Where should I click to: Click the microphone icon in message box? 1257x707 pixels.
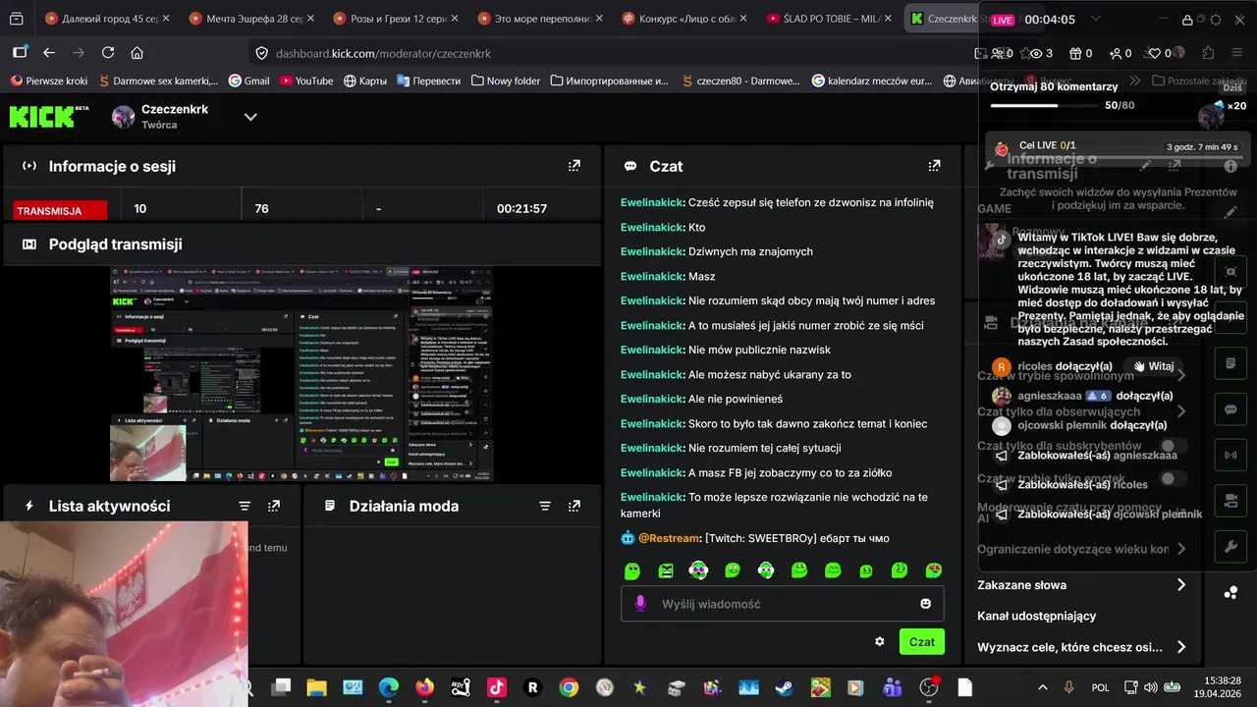tap(640, 604)
